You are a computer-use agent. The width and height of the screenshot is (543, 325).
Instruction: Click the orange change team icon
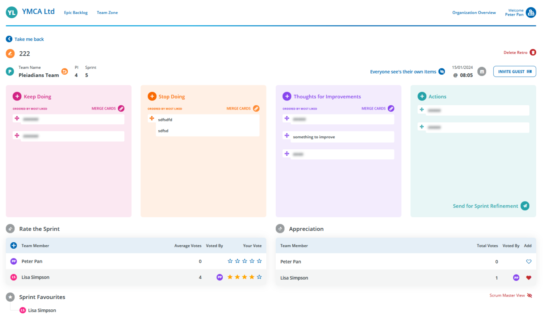point(64,72)
